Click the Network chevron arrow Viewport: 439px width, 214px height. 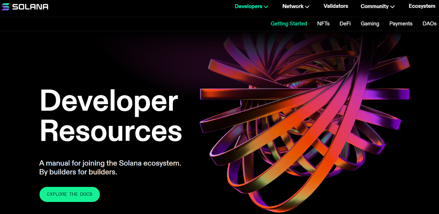(x=307, y=7)
